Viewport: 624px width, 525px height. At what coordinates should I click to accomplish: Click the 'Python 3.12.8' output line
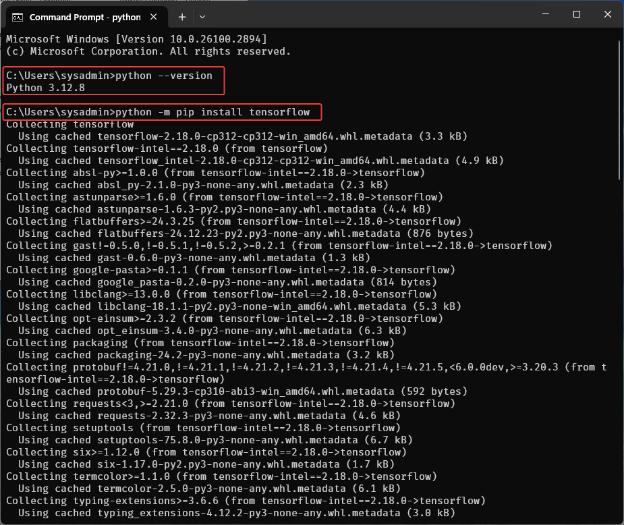(45, 88)
